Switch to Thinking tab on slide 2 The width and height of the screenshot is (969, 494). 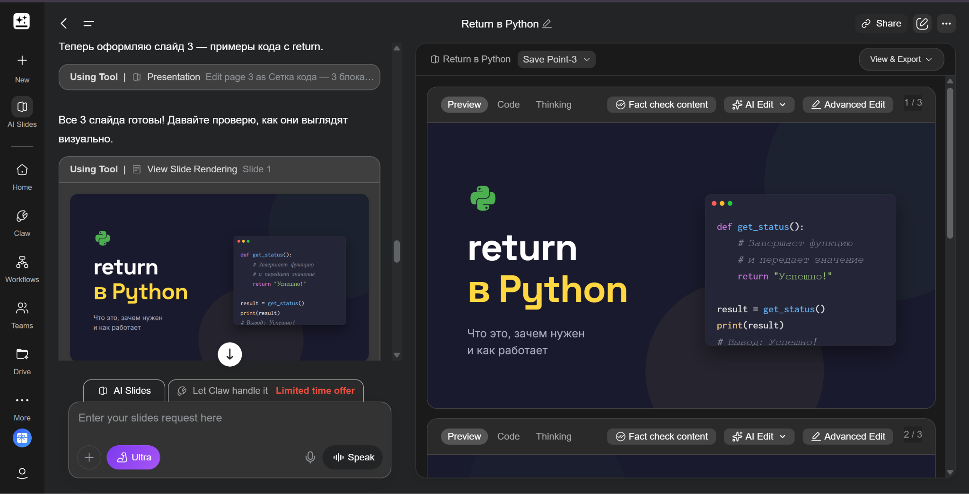point(553,436)
